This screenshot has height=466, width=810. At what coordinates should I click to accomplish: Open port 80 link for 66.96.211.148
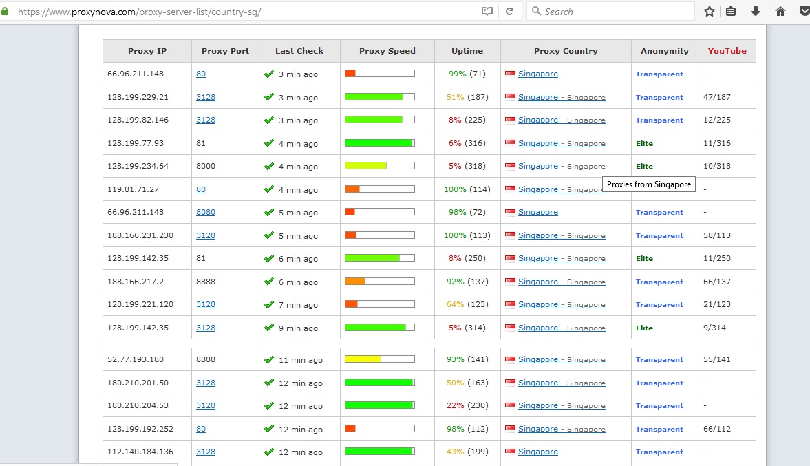pos(201,74)
